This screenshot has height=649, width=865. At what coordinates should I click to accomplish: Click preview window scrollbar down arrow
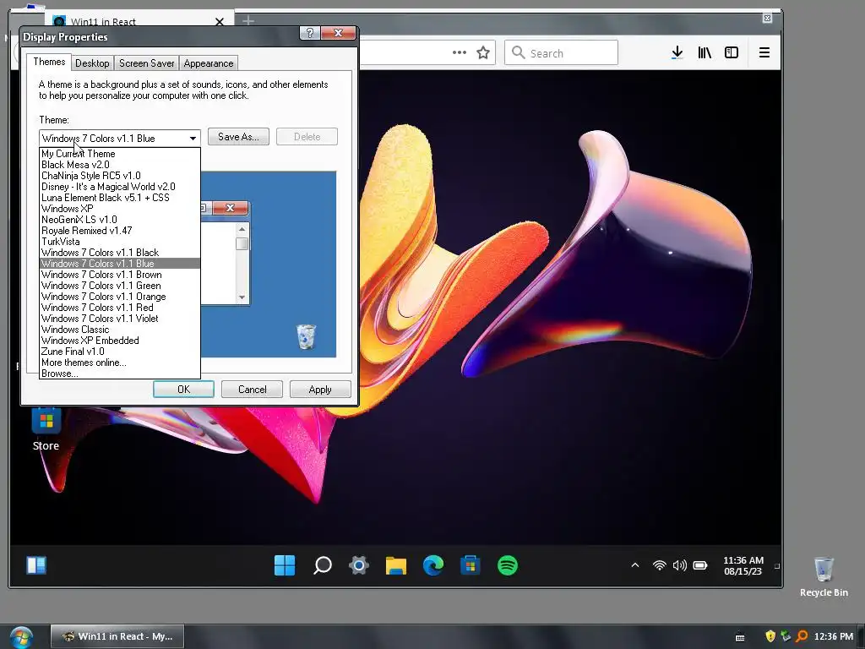[242, 297]
